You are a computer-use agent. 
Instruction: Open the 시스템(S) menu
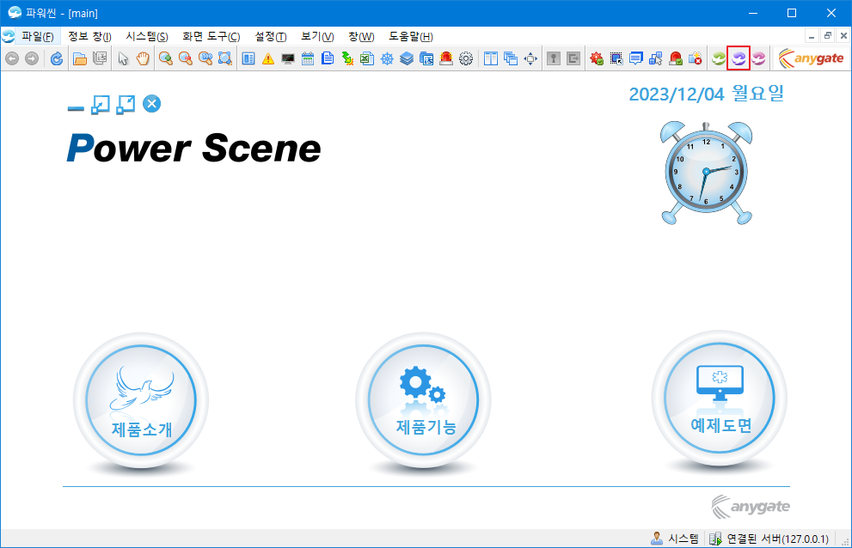tap(147, 36)
